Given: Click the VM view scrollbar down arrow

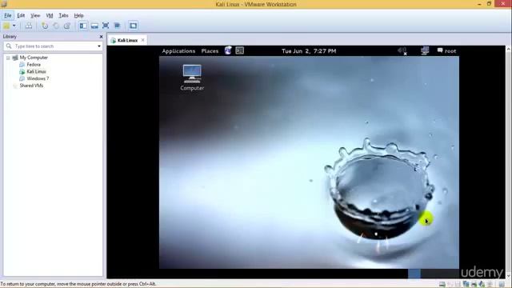Looking at the screenshot, I should (509, 276).
